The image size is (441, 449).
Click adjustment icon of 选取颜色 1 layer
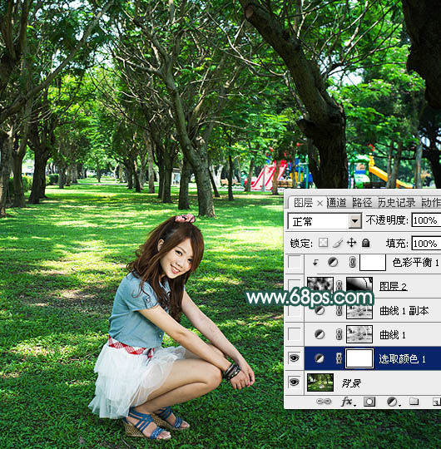point(319,358)
